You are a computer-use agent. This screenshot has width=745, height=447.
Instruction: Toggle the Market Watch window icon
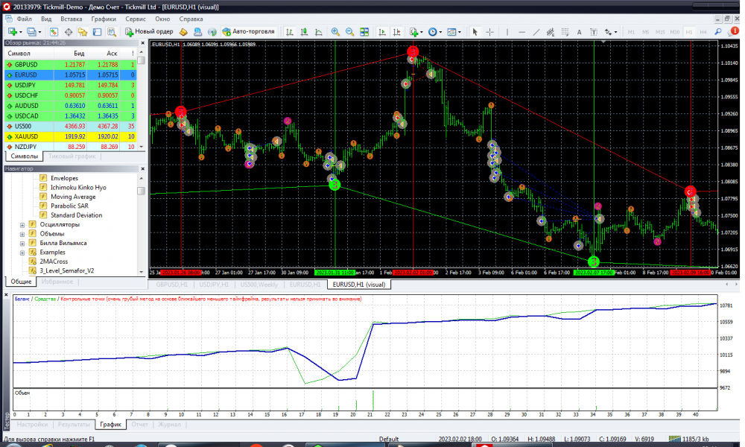tap(54, 32)
